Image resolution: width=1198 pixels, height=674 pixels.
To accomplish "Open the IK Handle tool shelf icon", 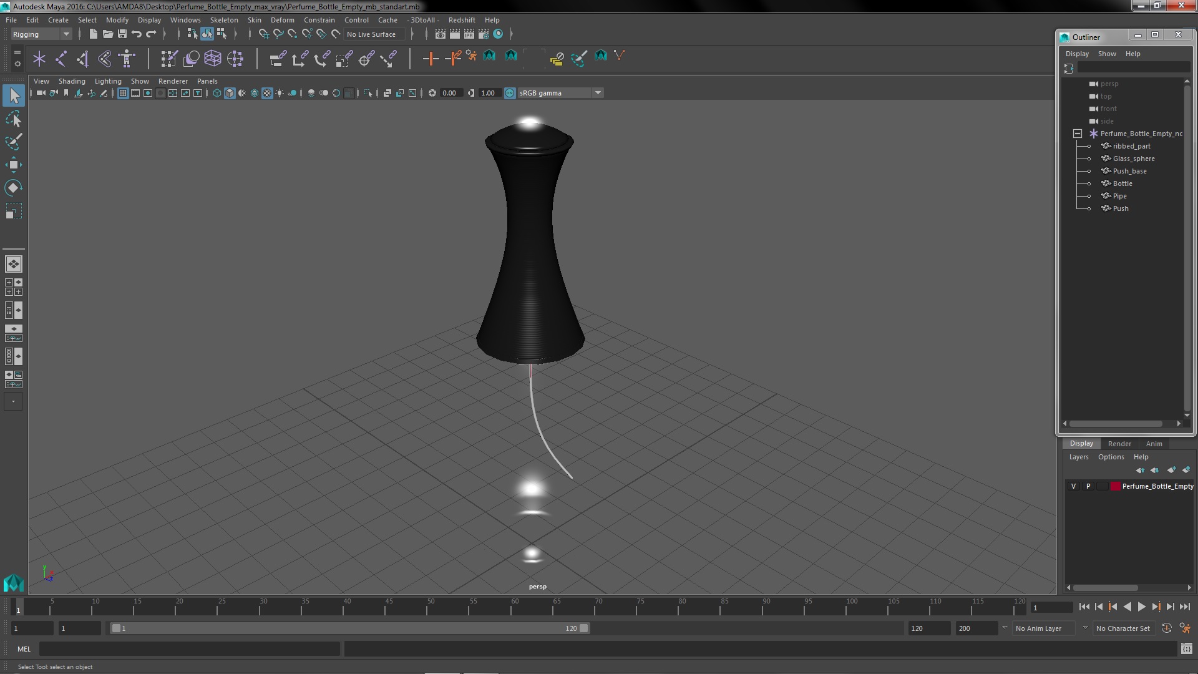I will click(83, 59).
